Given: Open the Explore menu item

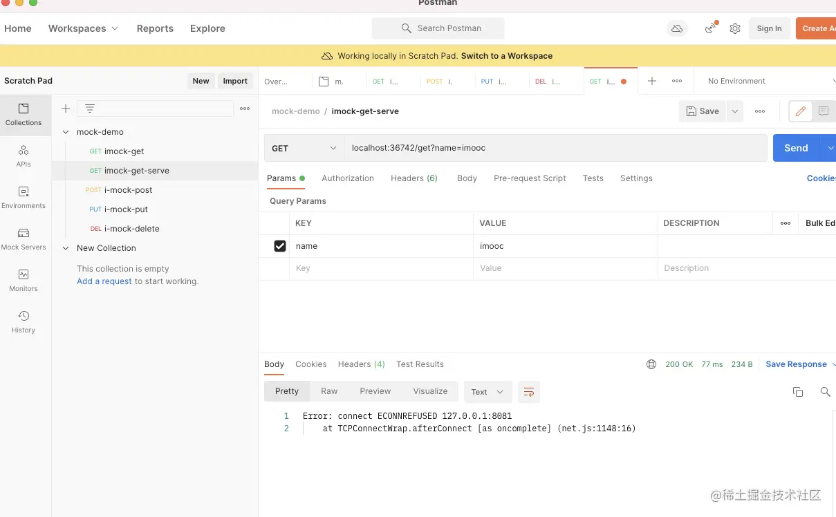Looking at the screenshot, I should [207, 28].
